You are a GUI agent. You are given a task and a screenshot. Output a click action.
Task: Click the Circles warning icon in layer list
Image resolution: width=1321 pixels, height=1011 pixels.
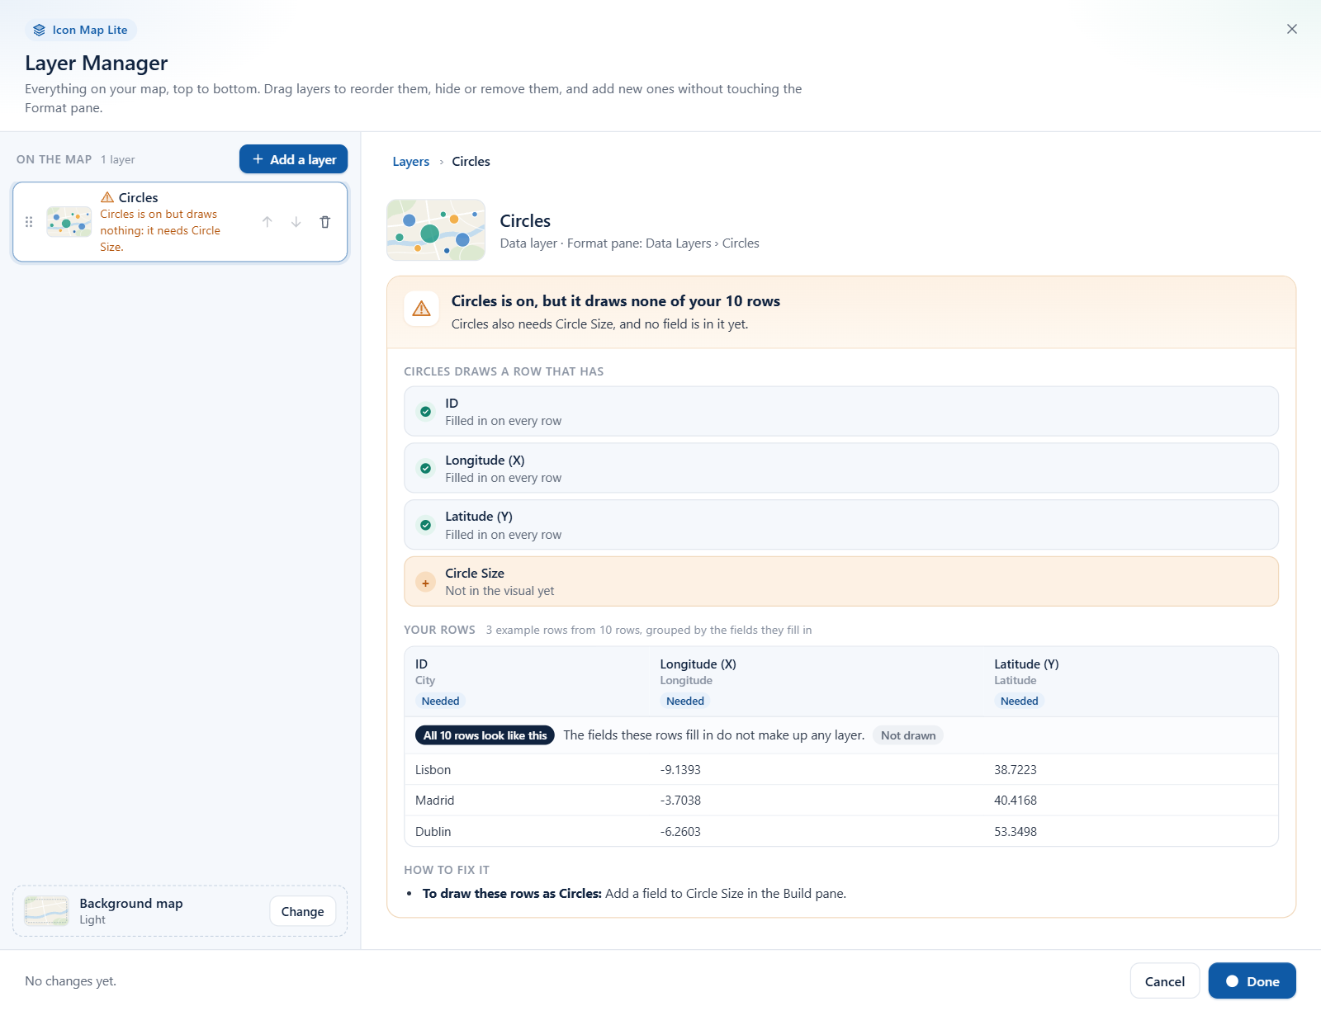click(x=107, y=197)
